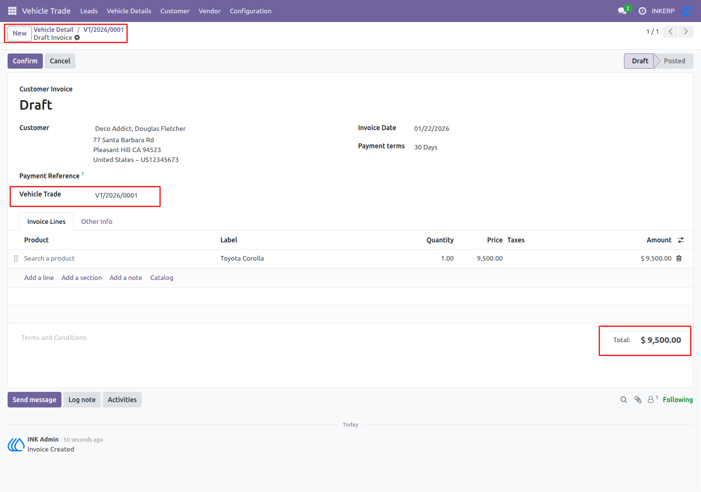Go to the next record arrow
701x492 pixels.
coord(685,31)
